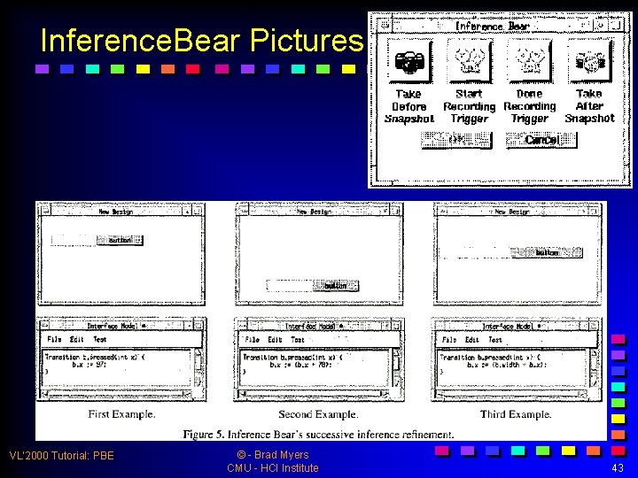Viewport: 638px width, 478px height.
Task: Click the 'Inference Bear' window title bar
Action: tap(493, 26)
